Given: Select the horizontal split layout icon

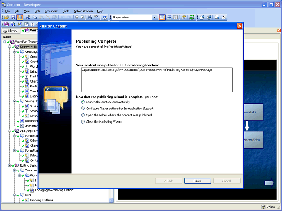Looking at the screenshot, I should tap(169, 18).
